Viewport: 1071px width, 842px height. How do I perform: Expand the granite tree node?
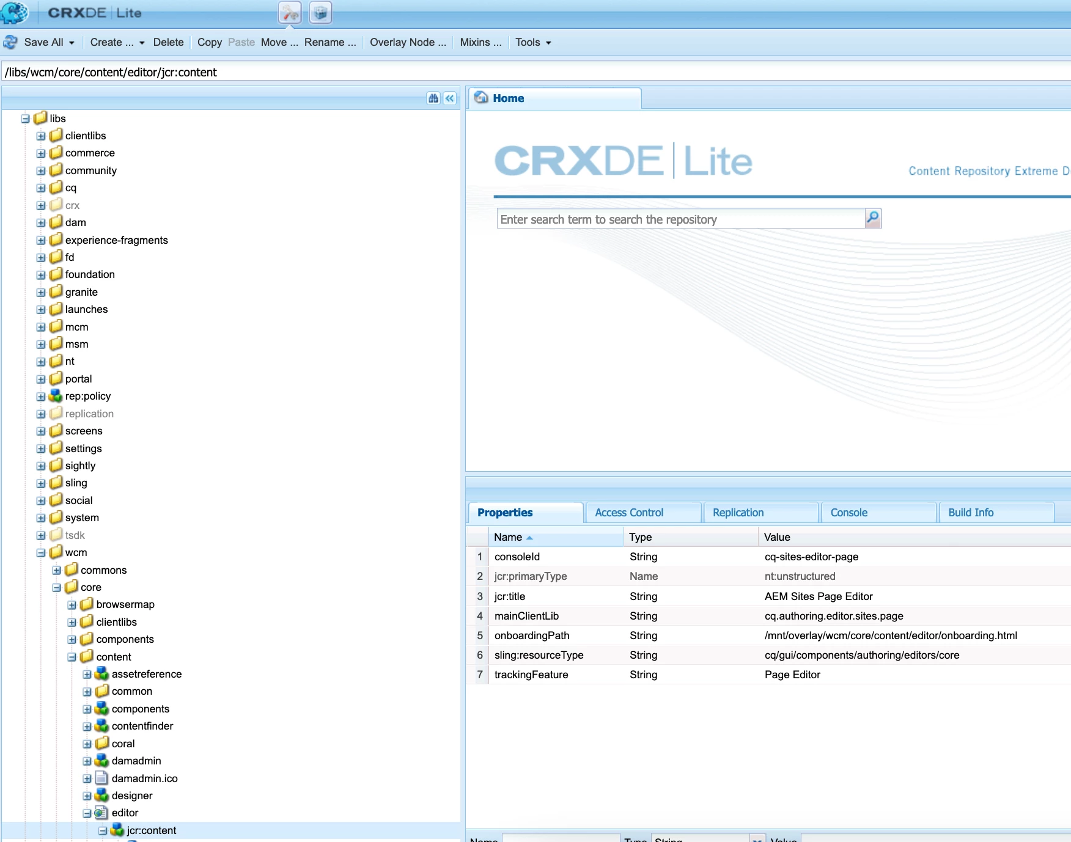click(x=41, y=292)
